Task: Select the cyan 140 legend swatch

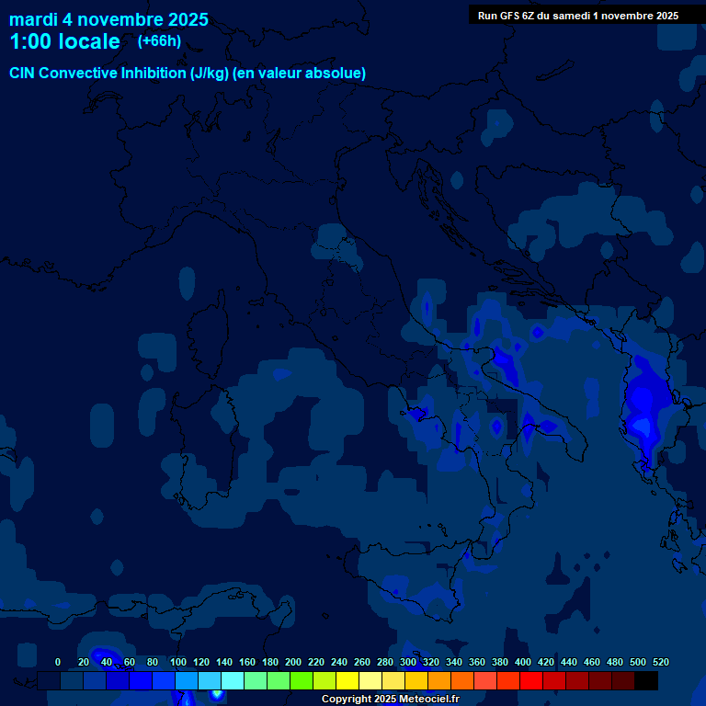Action: pos(233,681)
